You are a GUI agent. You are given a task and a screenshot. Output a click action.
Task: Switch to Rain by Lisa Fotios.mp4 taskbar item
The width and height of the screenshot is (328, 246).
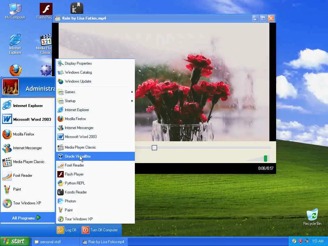coord(104,242)
